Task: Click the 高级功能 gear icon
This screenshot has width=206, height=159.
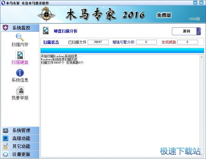Action: [6, 138]
